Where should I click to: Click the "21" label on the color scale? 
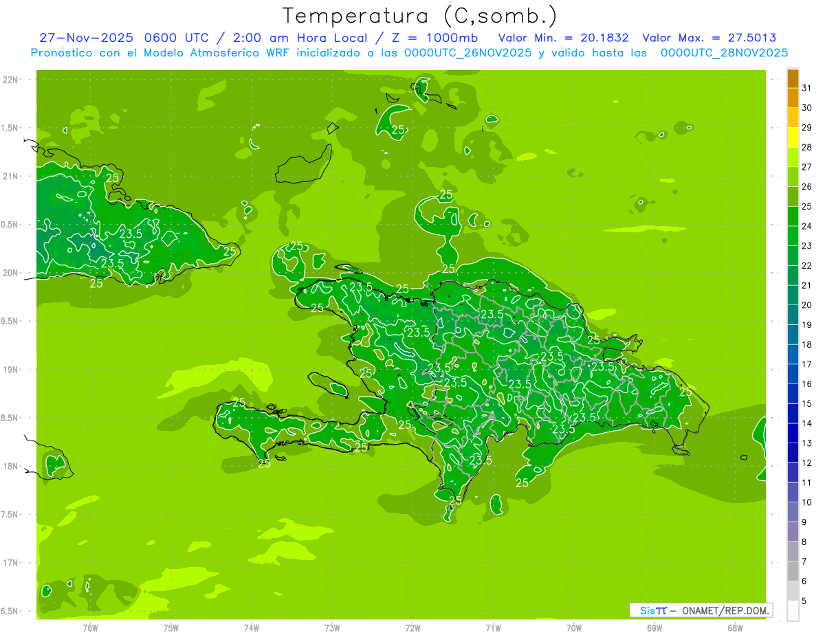(x=807, y=285)
